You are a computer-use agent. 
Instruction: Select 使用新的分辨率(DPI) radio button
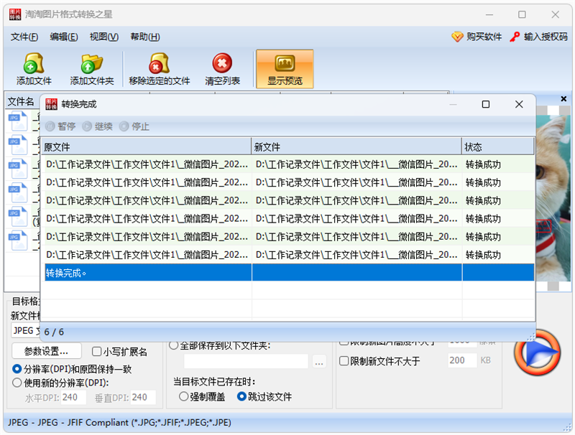click(17, 383)
